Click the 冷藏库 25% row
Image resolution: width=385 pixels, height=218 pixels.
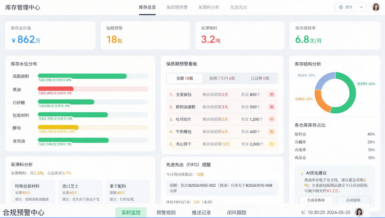click(335, 142)
